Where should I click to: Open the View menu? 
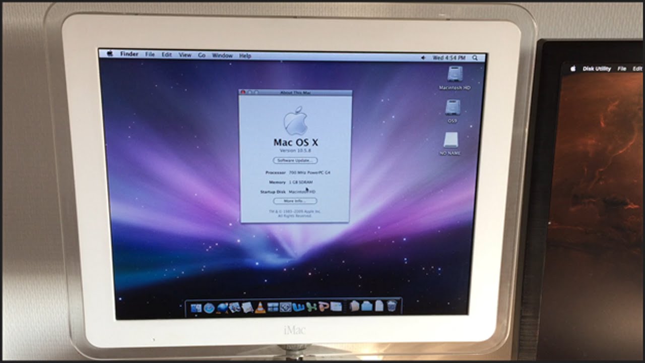(186, 54)
